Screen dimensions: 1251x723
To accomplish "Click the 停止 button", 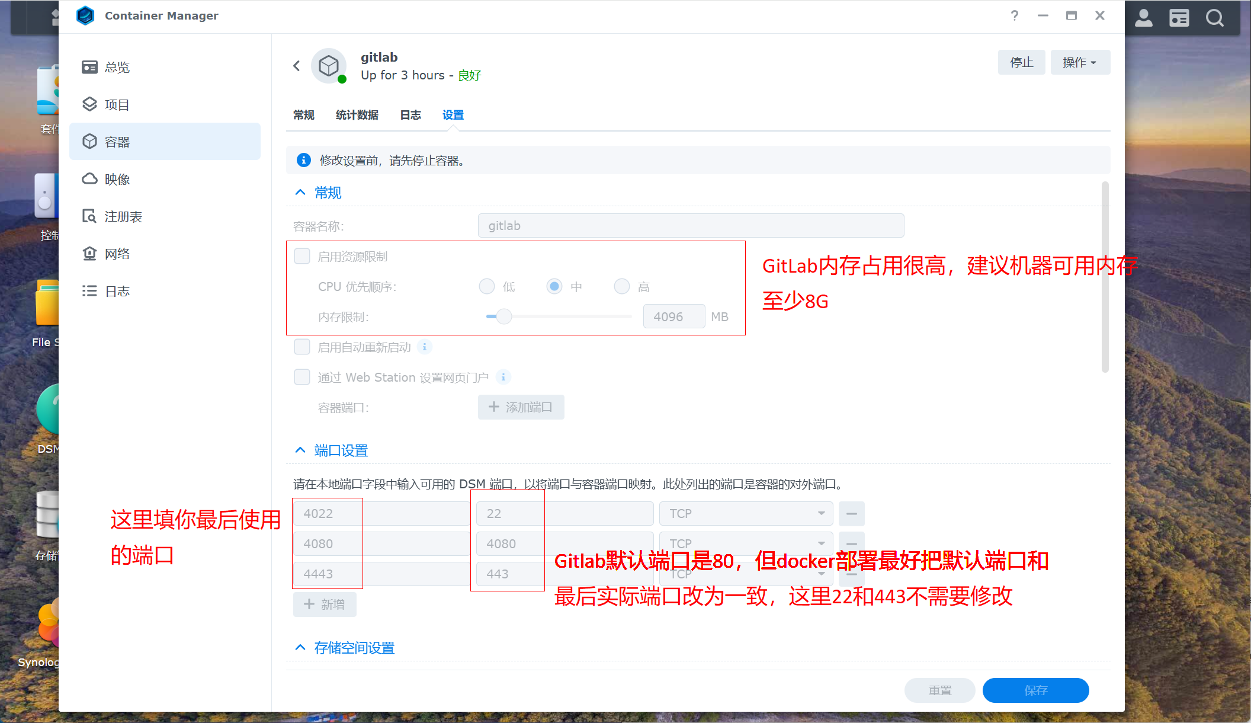I will click(1021, 62).
